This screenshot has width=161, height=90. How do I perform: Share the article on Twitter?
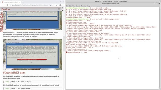(2, 16)
